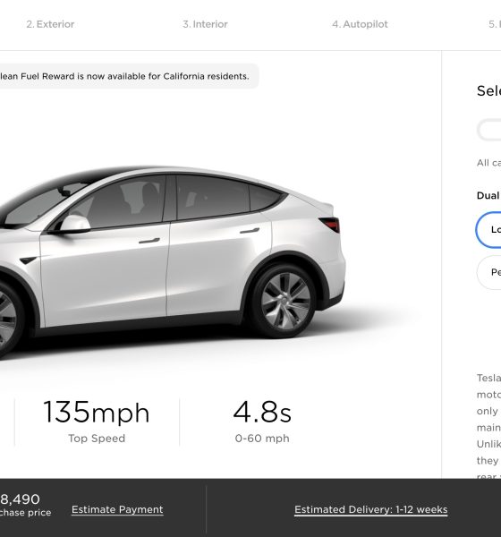The width and height of the screenshot is (501, 537).
Task: Switch to the 4. Autopilot step
Action: 360,24
